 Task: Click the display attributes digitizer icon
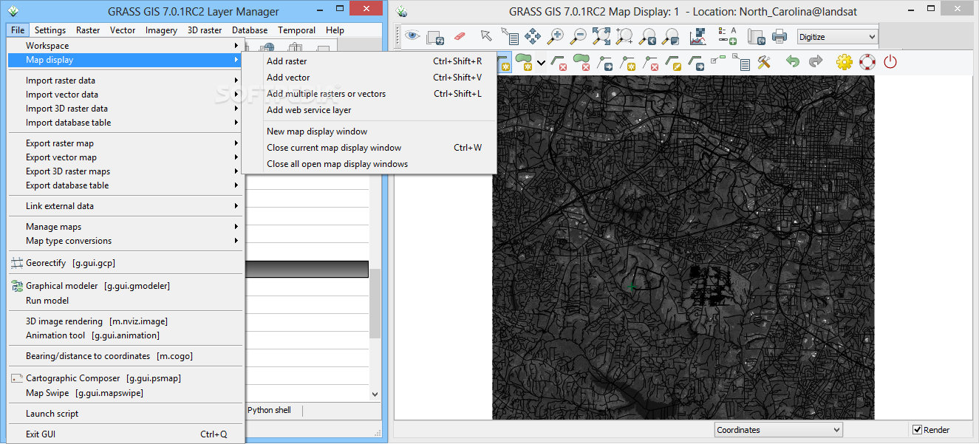coord(741,62)
